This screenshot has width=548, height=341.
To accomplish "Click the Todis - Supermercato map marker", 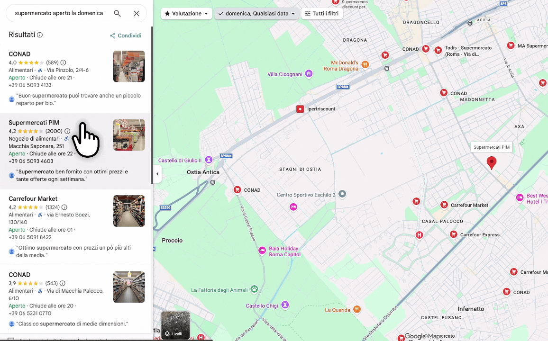I will (438, 50).
